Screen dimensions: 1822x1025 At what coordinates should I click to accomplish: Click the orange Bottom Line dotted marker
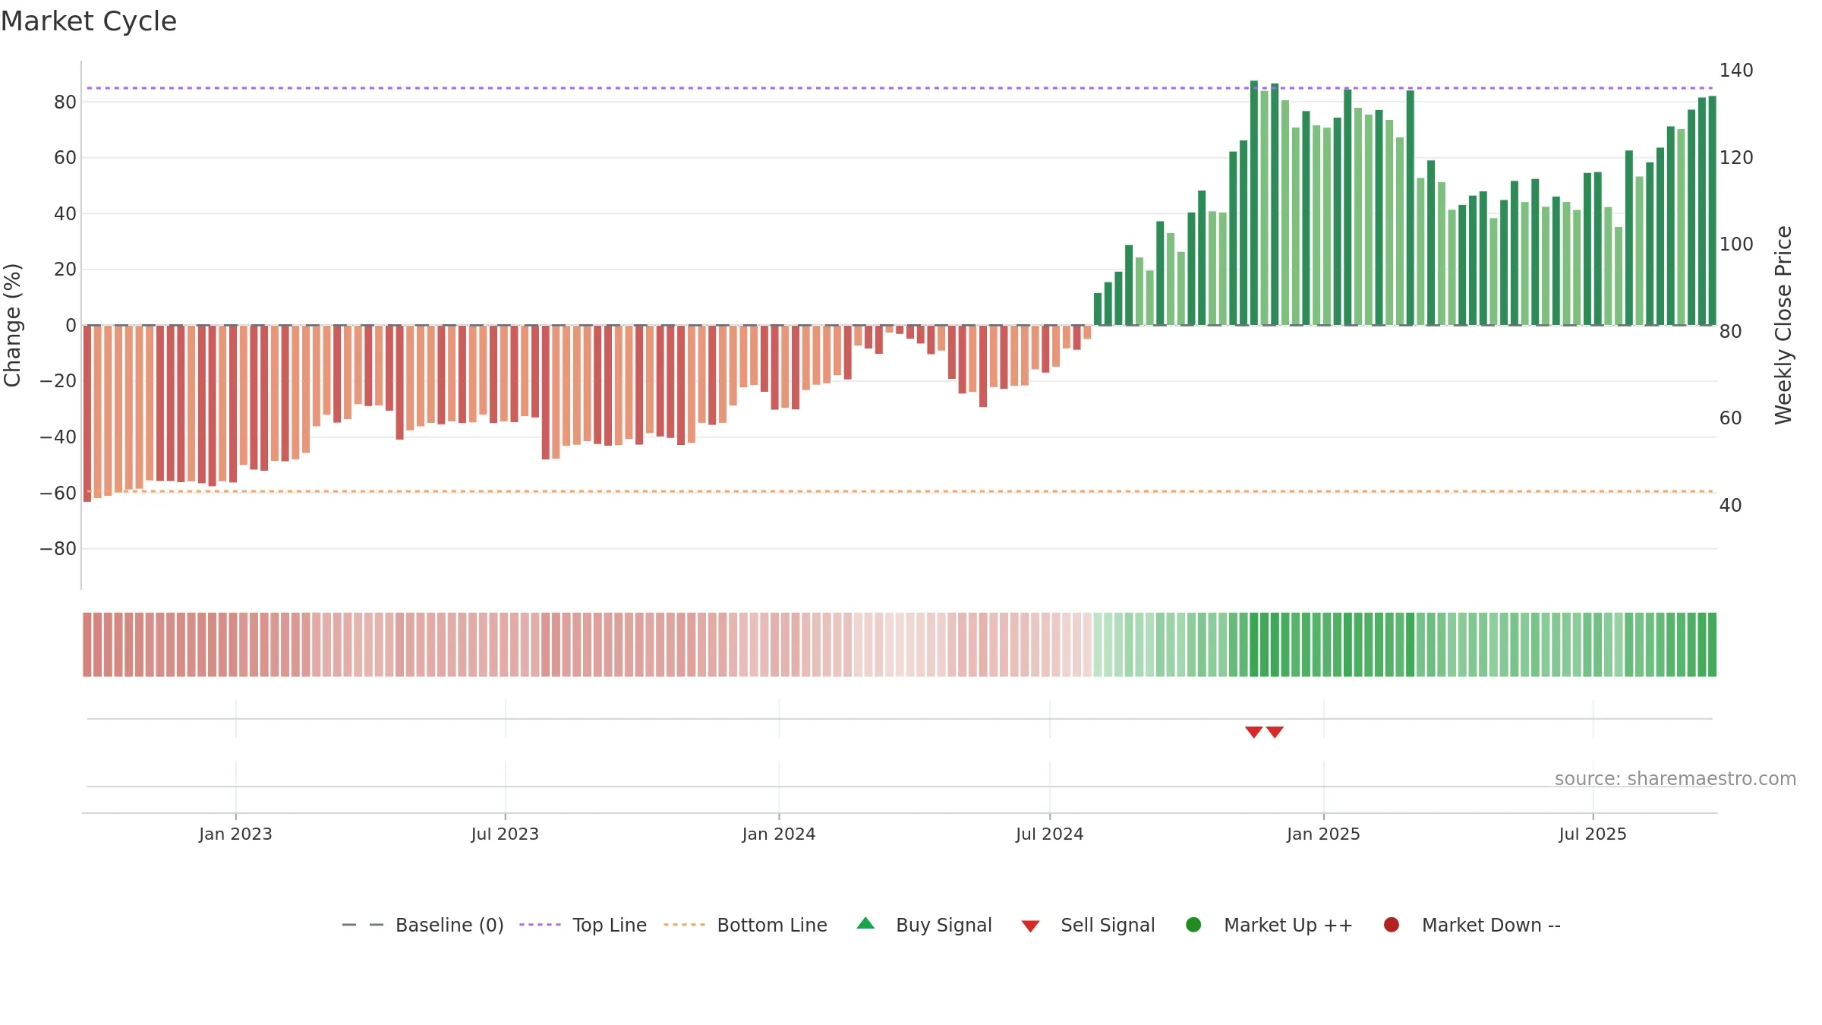pos(684,925)
